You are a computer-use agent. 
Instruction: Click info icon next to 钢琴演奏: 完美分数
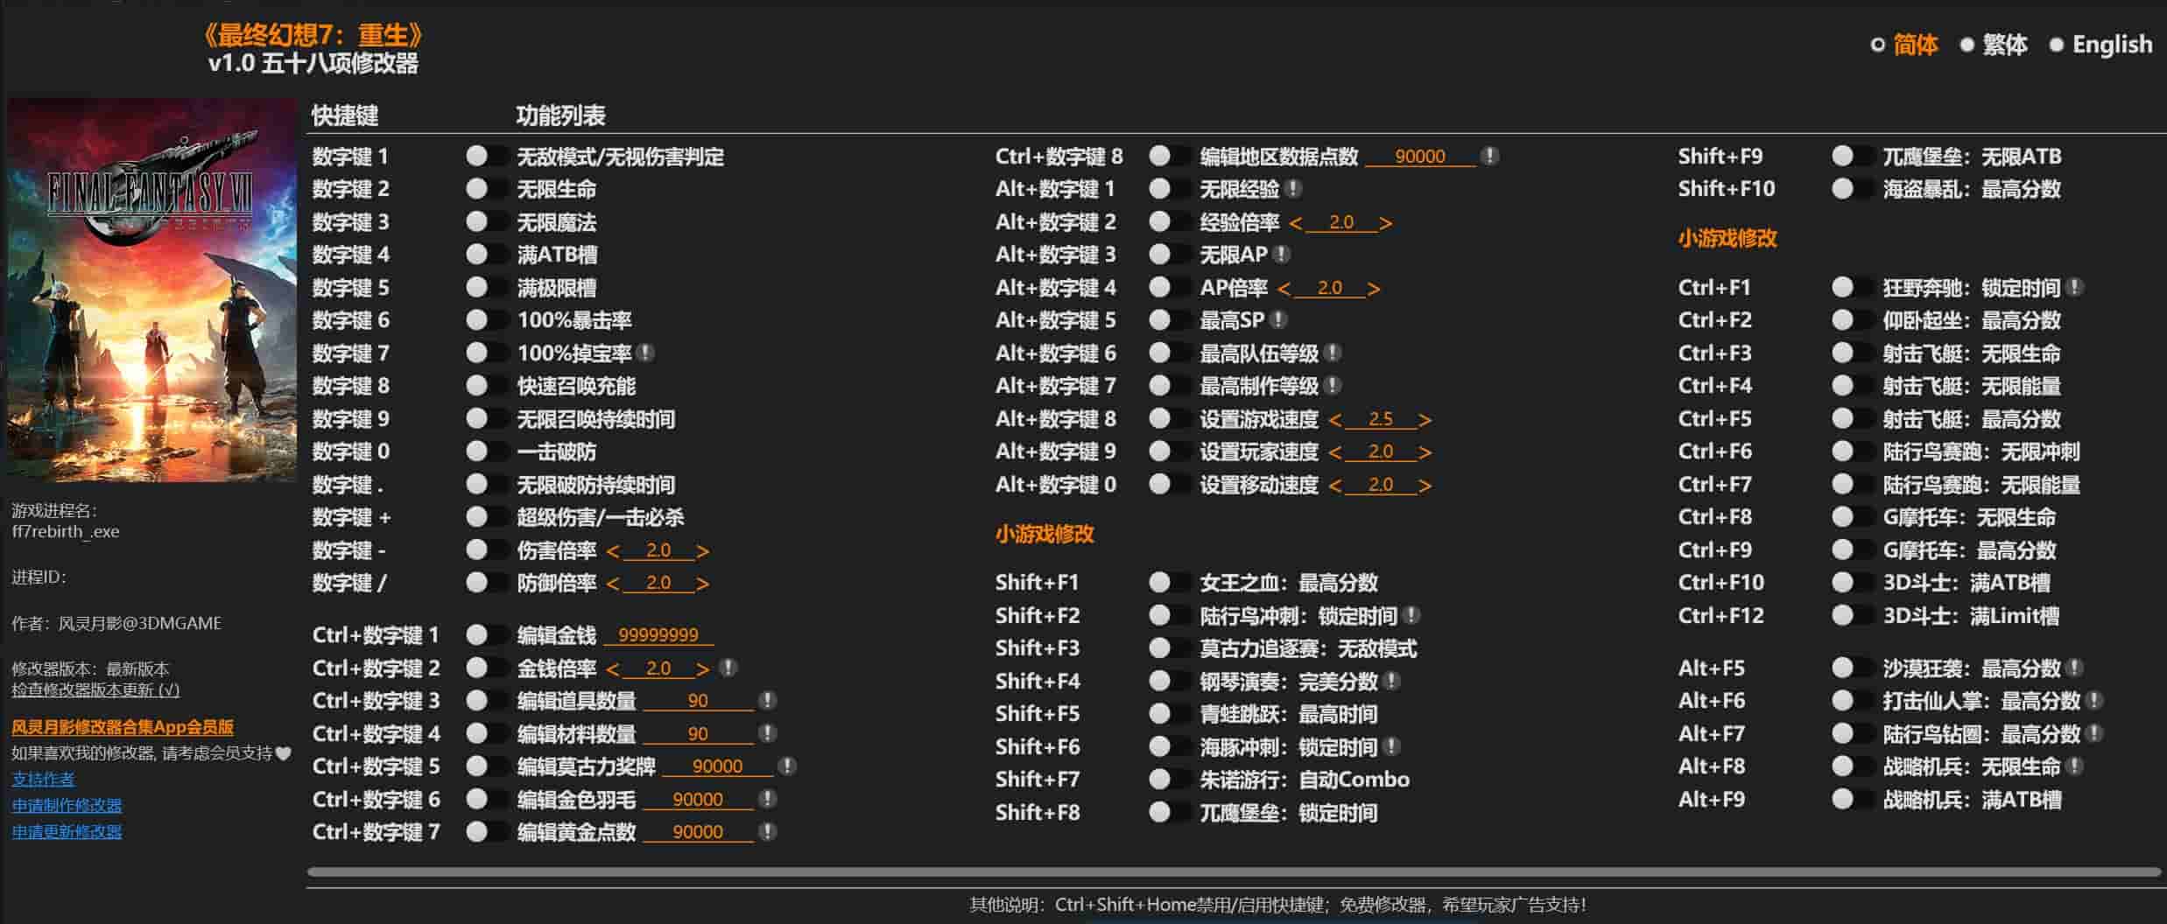point(1392,682)
